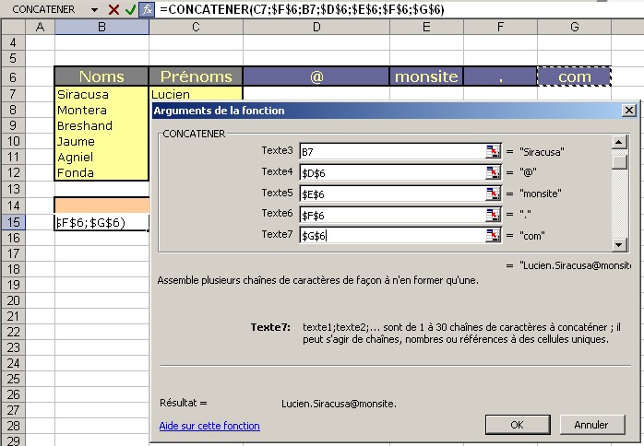Close the Arguments de la fonction dialog

[629, 111]
